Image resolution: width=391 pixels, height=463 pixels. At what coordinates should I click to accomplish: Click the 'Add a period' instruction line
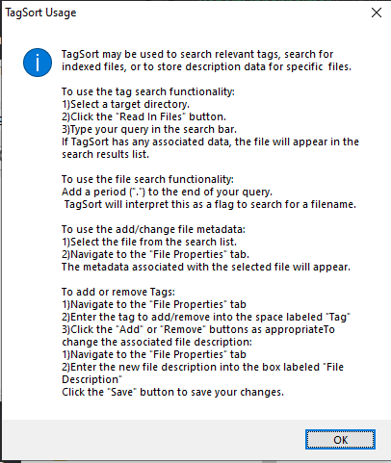pos(167,192)
